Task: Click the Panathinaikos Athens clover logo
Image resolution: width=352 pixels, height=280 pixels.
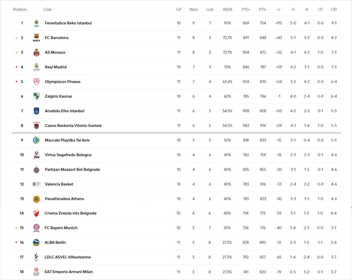Action: click(36, 199)
